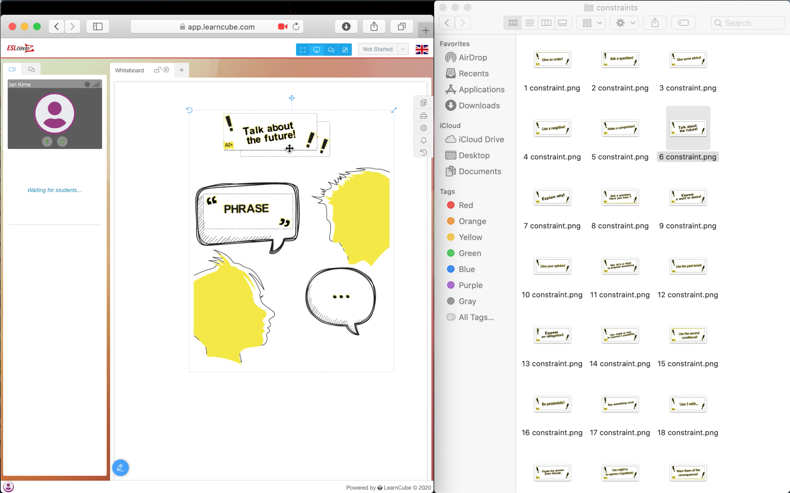Click the move handle above the selected image
The height and width of the screenshot is (493, 790).
click(292, 98)
